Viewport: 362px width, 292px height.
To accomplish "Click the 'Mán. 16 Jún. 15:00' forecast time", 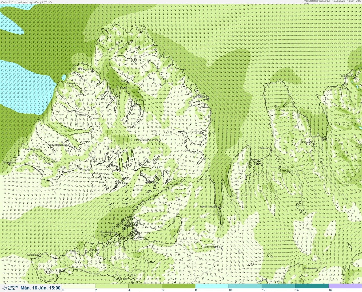I will 40,288.
